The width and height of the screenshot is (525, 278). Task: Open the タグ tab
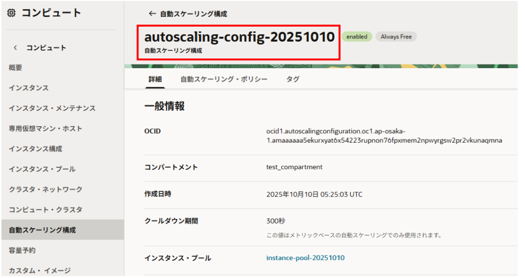point(293,80)
